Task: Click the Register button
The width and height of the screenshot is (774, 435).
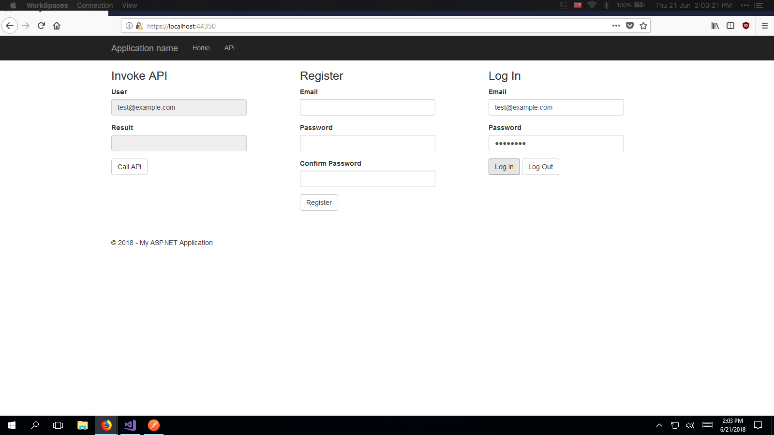Action: pyautogui.click(x=318, y=203)
